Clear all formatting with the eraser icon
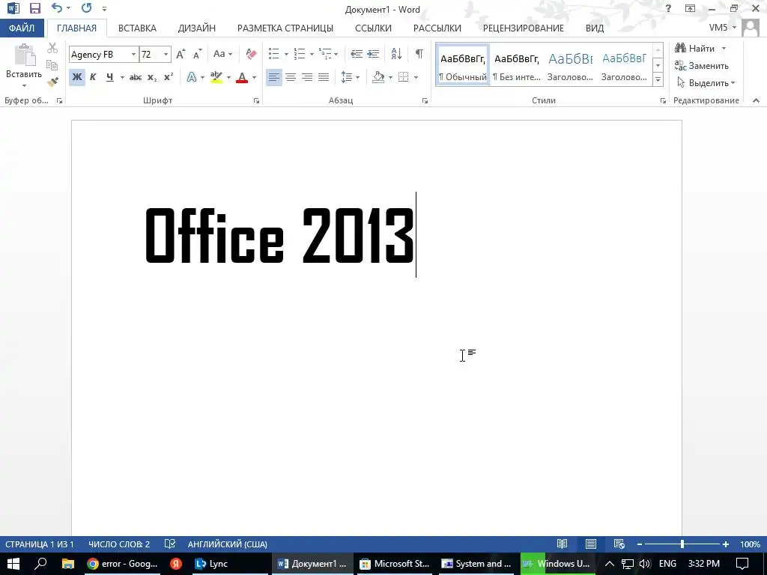The width and height of the screenshot is (767, 575). pos(251,54)
